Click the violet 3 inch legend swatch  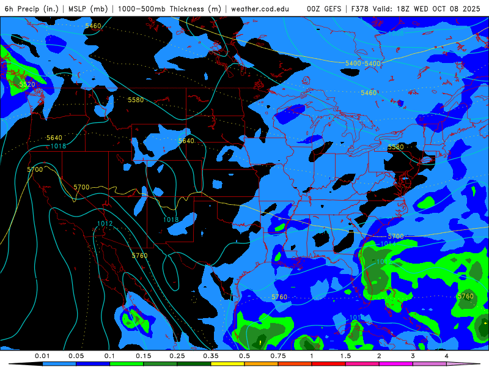coord(430,364)
